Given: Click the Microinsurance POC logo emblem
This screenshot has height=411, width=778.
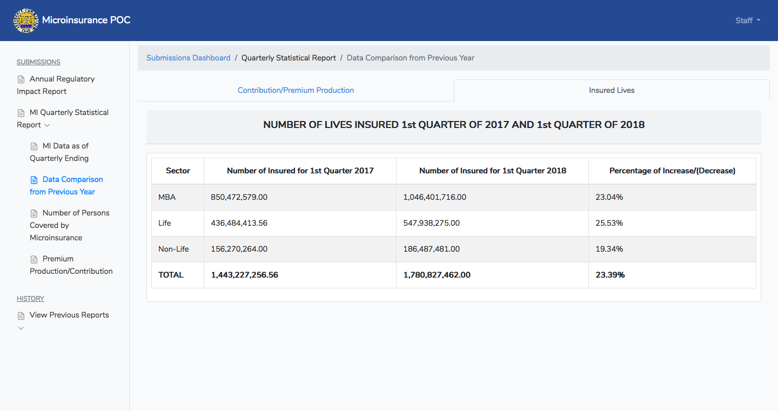Looking at the screenshot, I should (26, 21).
